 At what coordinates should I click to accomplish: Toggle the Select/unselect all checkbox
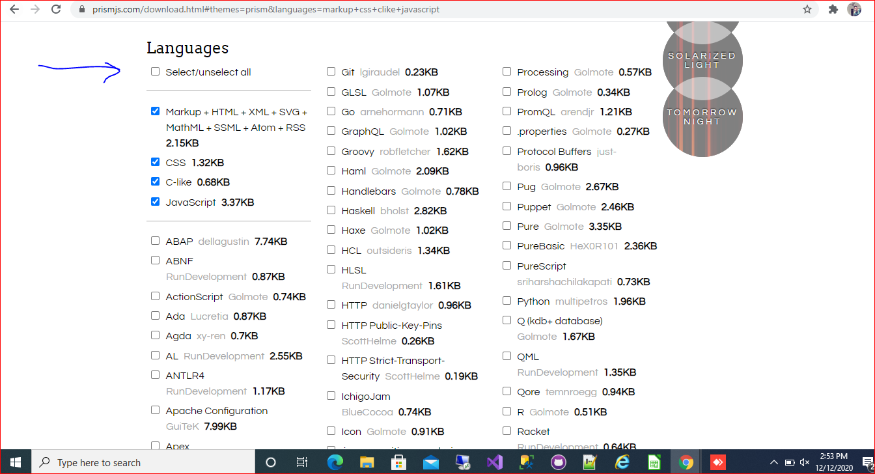(155, 72)
